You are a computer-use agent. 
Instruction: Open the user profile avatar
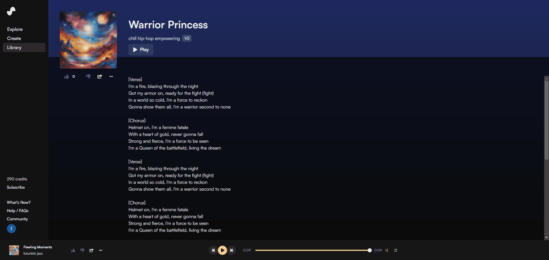point(11,229)
